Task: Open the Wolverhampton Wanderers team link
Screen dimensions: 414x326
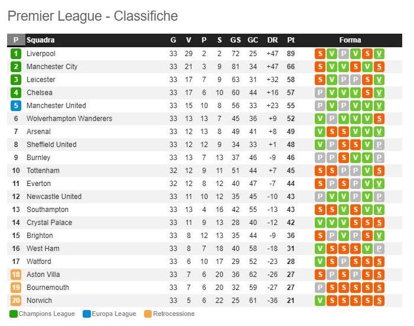Action: click(69, 119)
